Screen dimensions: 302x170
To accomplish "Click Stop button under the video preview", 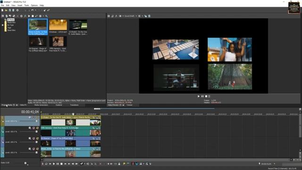I will tap(206, 96).
